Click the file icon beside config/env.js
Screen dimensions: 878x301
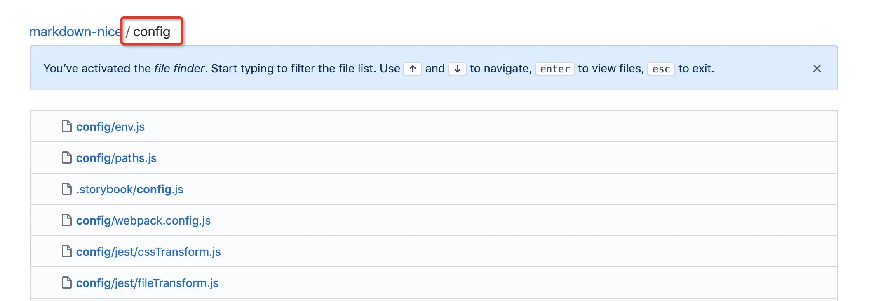pos(66,127)
